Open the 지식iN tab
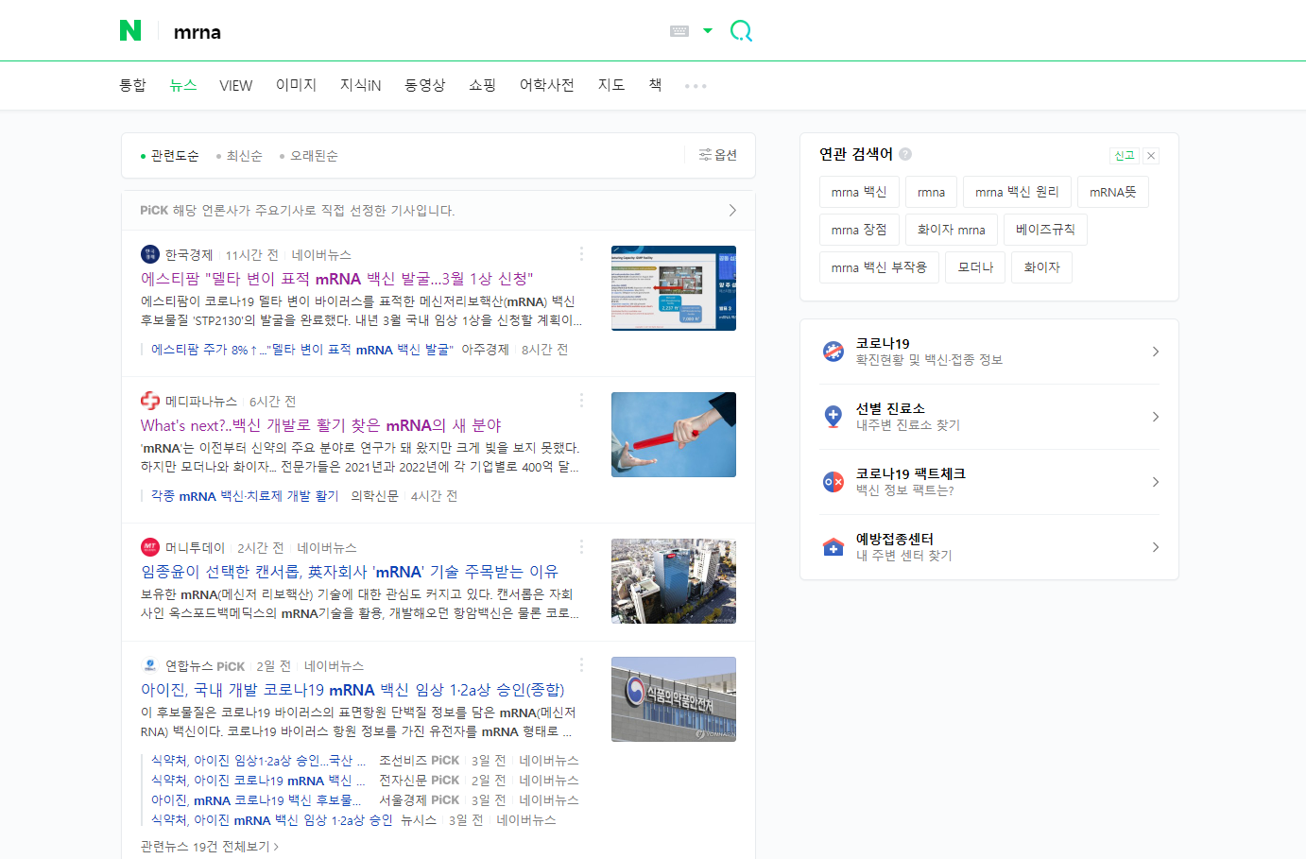1306x859 pixels. [x=361, y=85]
